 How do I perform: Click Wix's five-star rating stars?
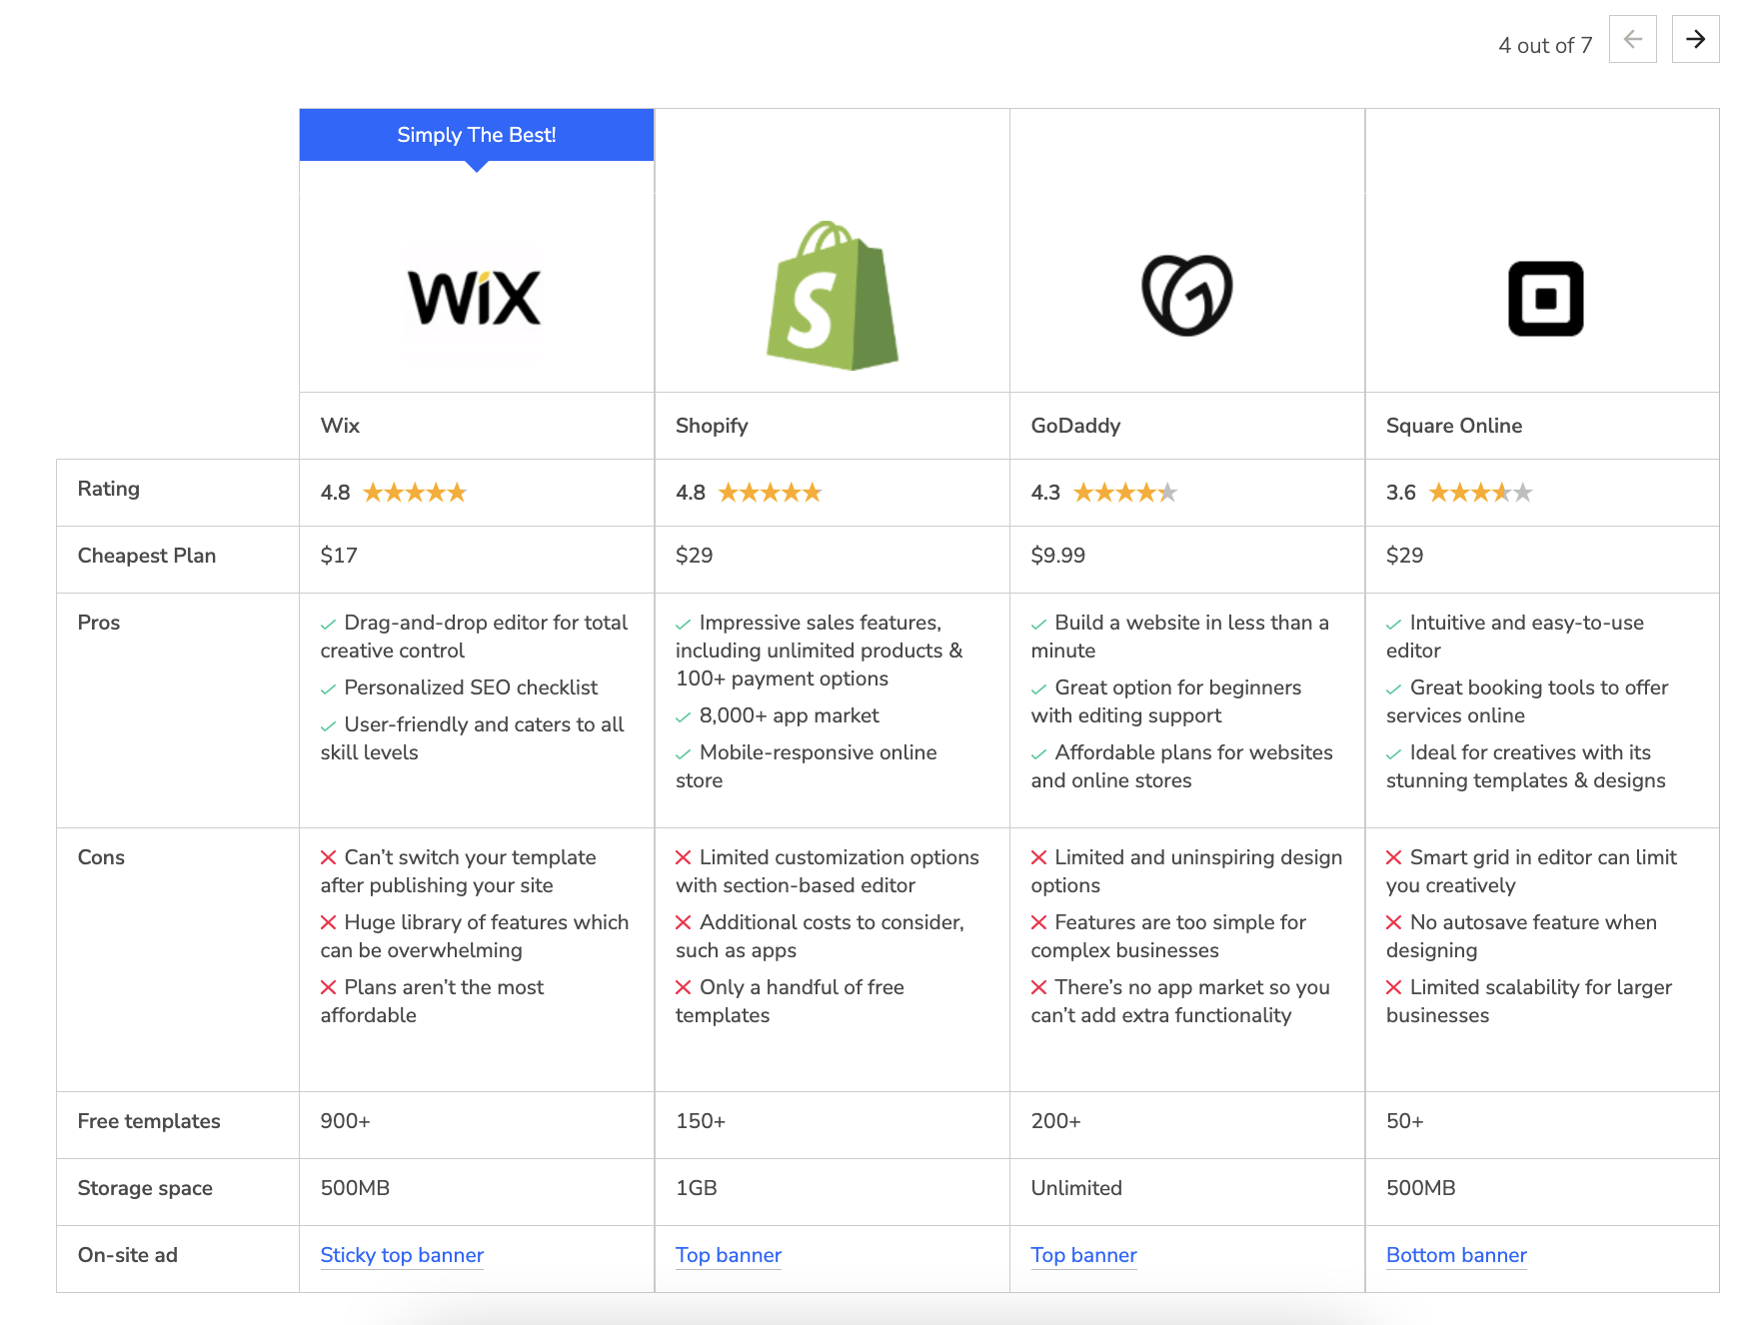click(x=415, y=493)
